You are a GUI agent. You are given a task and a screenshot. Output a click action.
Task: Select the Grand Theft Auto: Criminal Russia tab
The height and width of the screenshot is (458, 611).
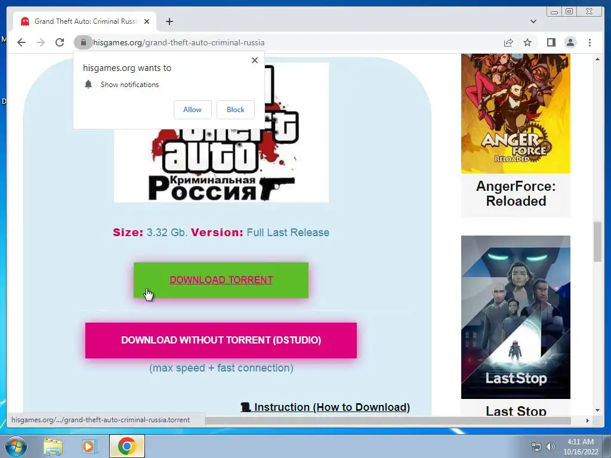[85, 21]
